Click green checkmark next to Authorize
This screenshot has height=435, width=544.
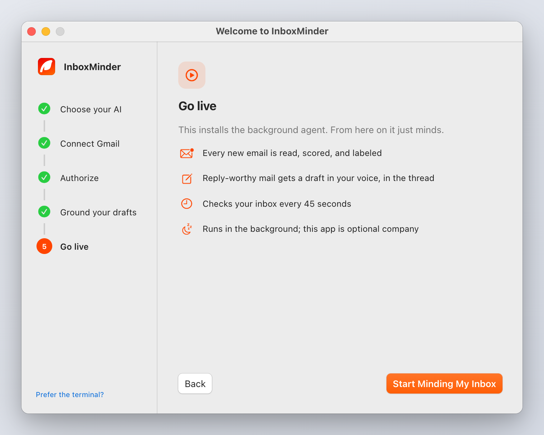coord(44,177)
